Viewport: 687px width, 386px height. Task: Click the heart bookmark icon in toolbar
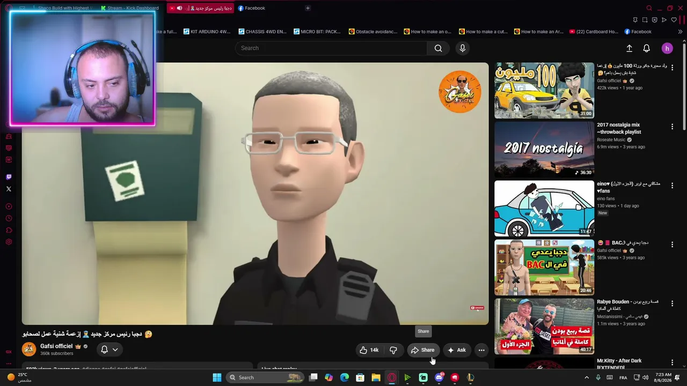pyautogui.click(x=674, y=20)
